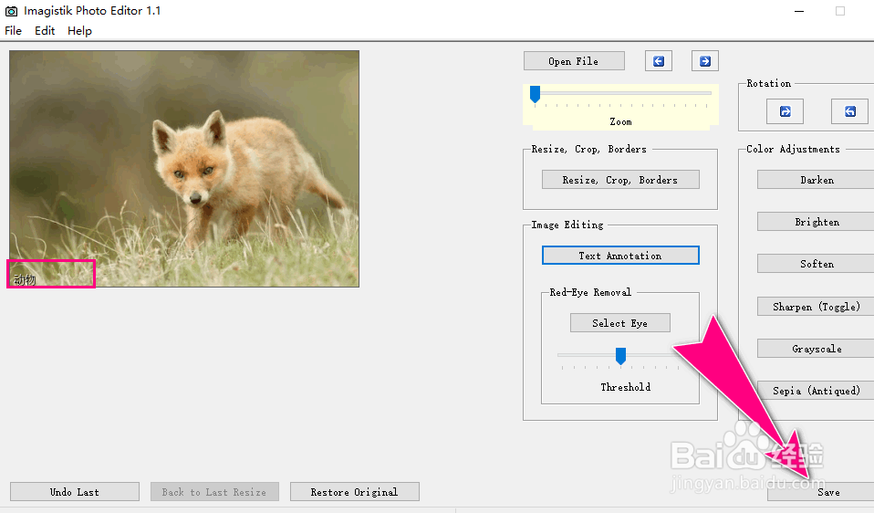This screenshot has height=513, width=874.
Task: Restore the original image
Action: [x=354, y=492]
